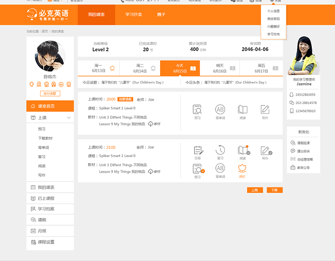The width and height of the screenshot is (335, 261).
Task: Click the 下周 next week button
Action: point(275,190)
